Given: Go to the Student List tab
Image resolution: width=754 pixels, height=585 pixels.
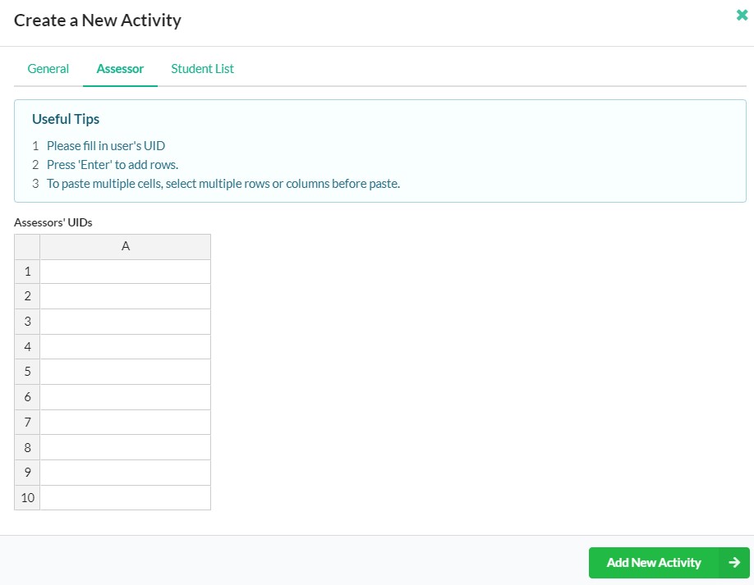Looking at the screenshot, I should 202,69.
